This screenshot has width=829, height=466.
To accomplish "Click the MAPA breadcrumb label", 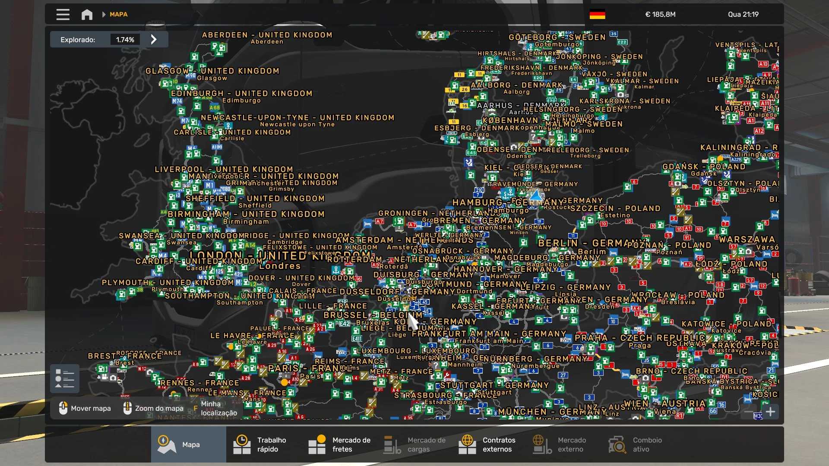I will 118,14.
